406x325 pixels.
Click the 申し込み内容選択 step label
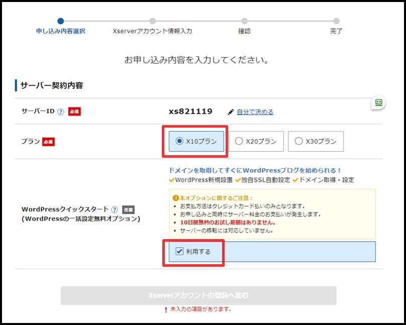[x=61, y=31]
